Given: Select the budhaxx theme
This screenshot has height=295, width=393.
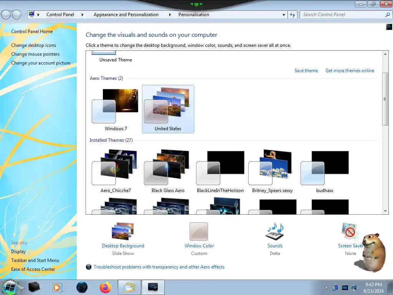Looking at the screenshot, I should (325, 171).
